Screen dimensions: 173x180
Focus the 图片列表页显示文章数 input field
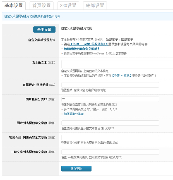(x=110, y=123)
